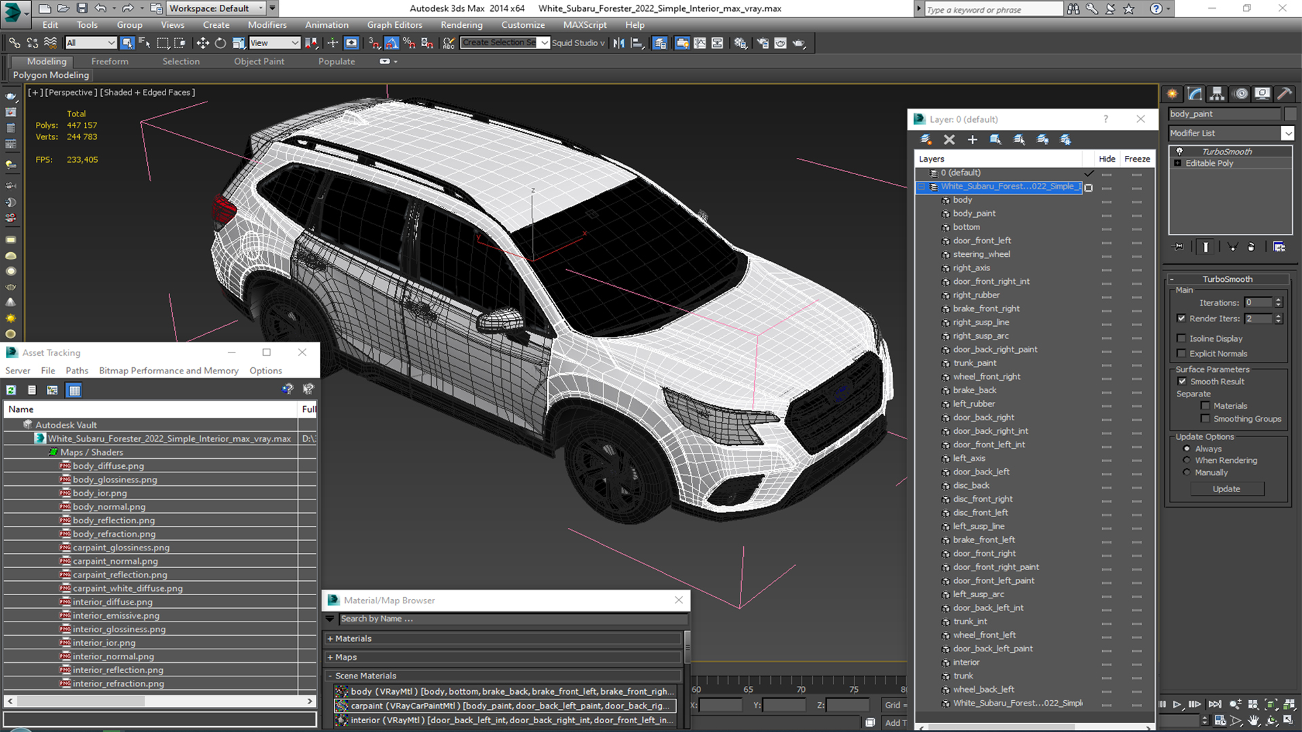
Task: Activate the Rotate tool
Action: pyautogui.click(x=220, y=43)
